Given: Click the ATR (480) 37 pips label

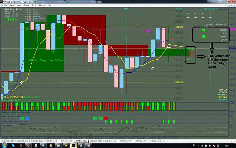Looking at the screenshot, I should tap(37, 60).
